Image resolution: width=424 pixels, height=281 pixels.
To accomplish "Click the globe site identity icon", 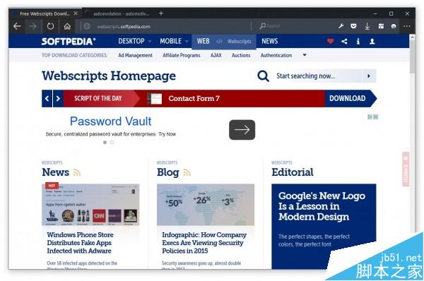I will (87, 26).
